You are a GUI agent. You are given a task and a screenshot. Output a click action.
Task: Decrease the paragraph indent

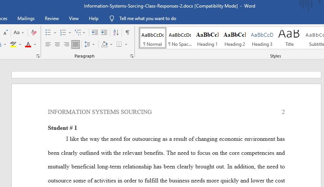coord(95,33)
